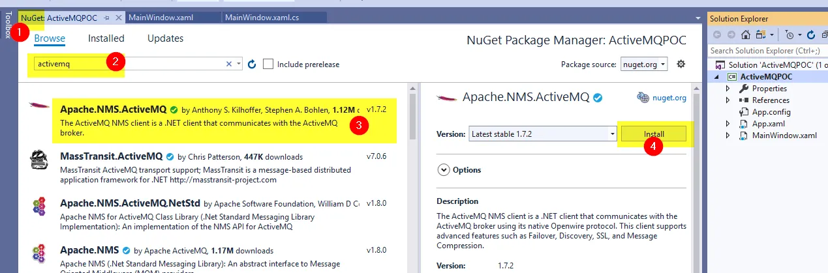The image size is (828, 273).
Task: Toggle Include prerelease checkbox
Action: (x=268, y=64)
